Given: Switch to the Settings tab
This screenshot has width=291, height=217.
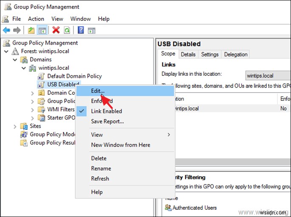Looking at the screenshot, I should pos(210,54).
